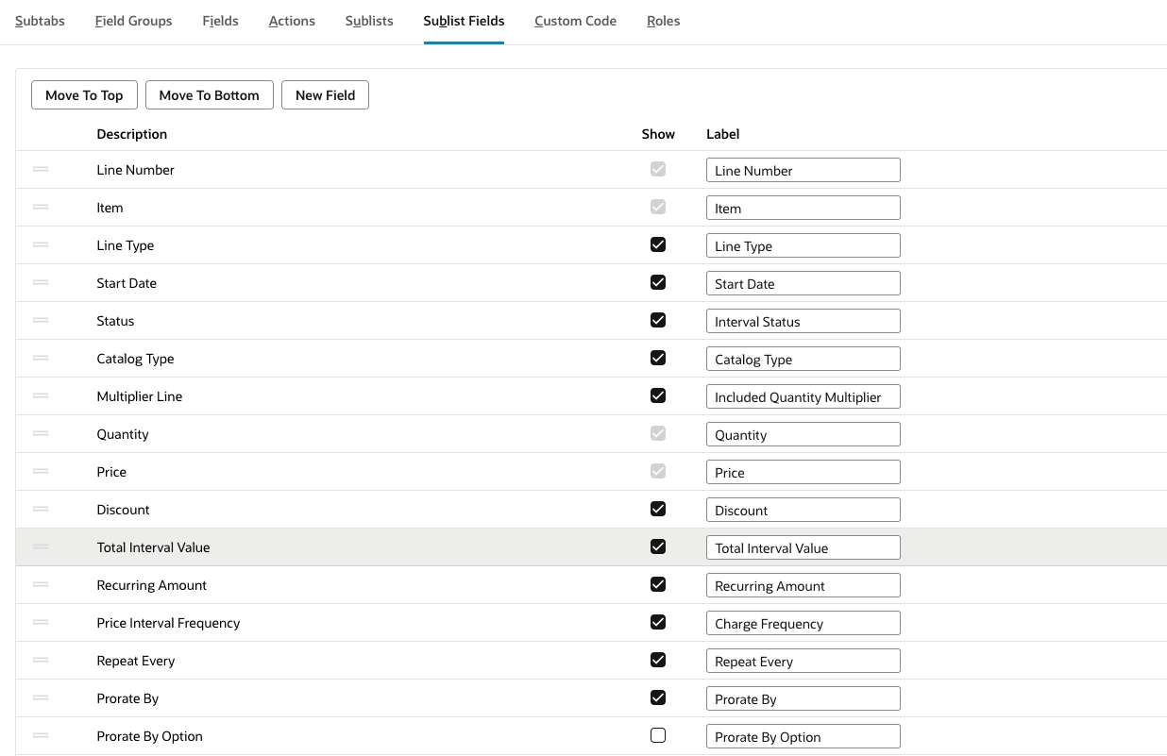Enable the Show checkbox for Prorate By Option

pos(658,734)
